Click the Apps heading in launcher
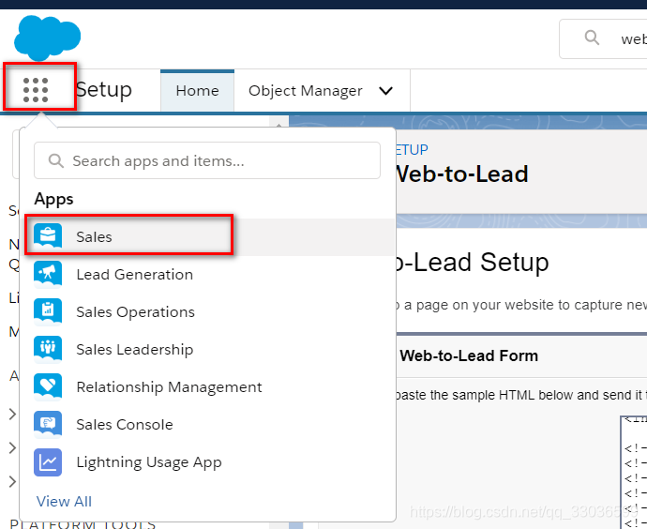Screen dimensions: 647x529 (53, 199)
